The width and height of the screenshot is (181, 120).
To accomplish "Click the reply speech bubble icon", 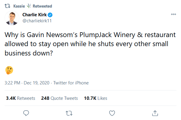I will point(26,113).
